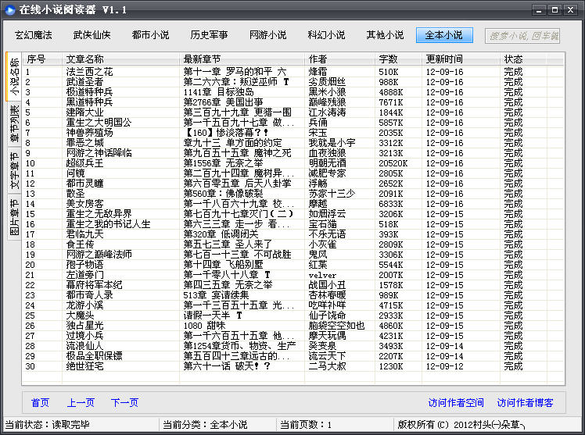585x435 pixels.
Task: Maximize the novel reader window
Action: click(x=554, y=9)
